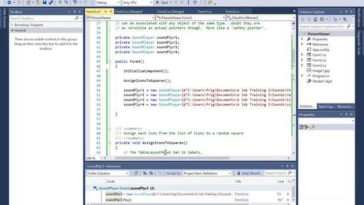This screenshot has height=205, width=364.
Task: Open the Diagnostic Tools side tab
Action: (359, 42)
